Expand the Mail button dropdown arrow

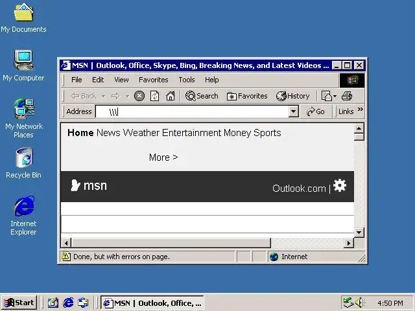335,96
